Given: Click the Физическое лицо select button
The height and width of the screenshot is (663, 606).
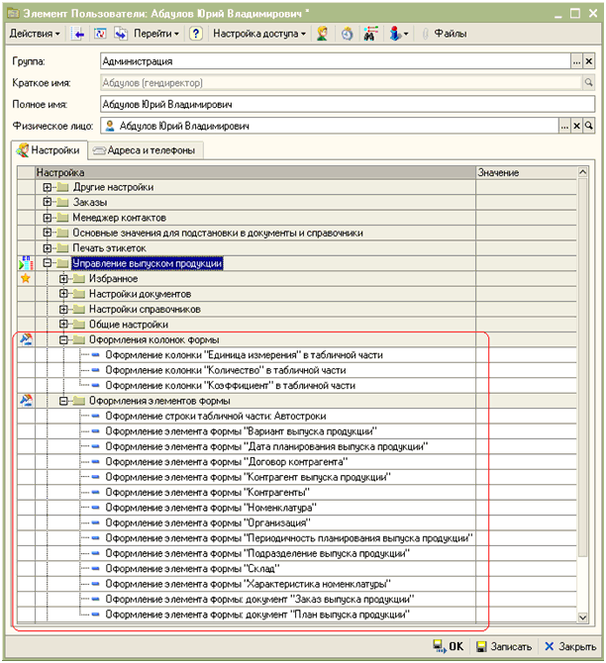Looking at the screenshot, I should point(564,126).
